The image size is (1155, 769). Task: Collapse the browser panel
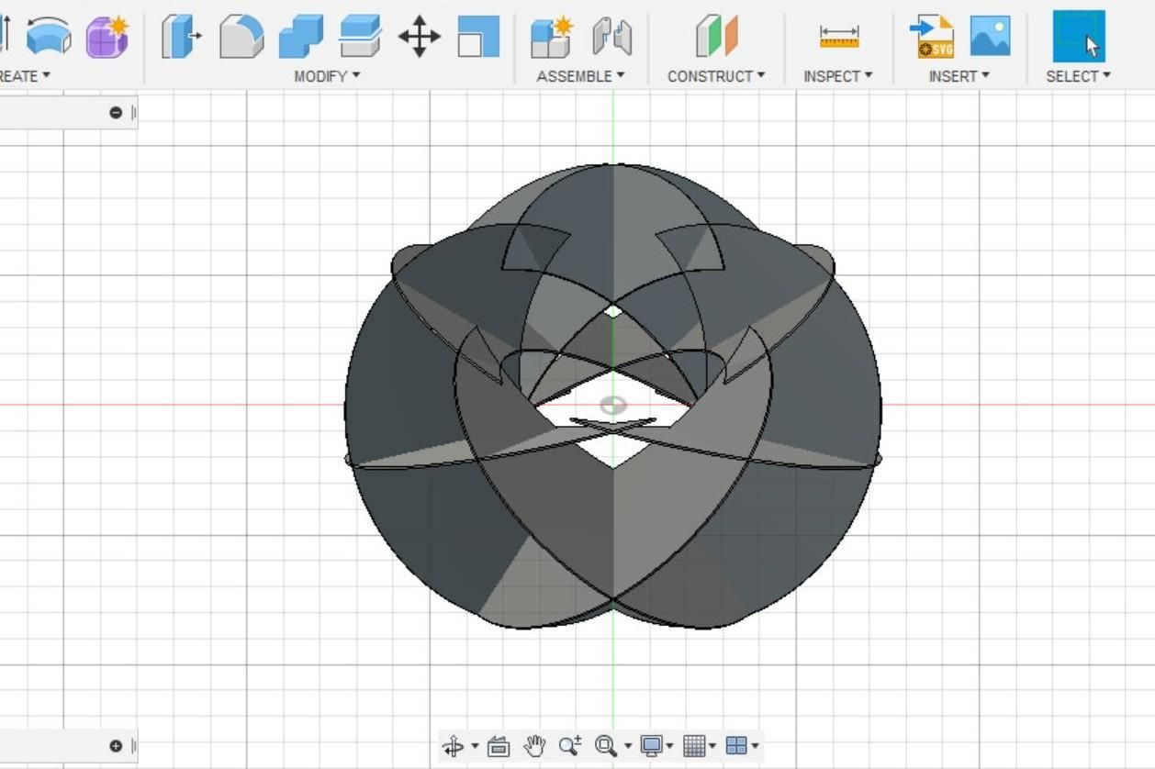(x=117, y=112)
